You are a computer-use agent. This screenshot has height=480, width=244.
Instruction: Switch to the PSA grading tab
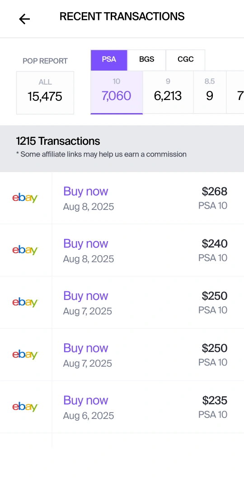(x=109, y=60)
